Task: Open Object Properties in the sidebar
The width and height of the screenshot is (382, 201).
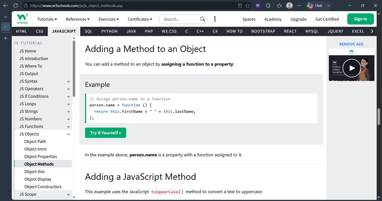Action: point(40,157)
